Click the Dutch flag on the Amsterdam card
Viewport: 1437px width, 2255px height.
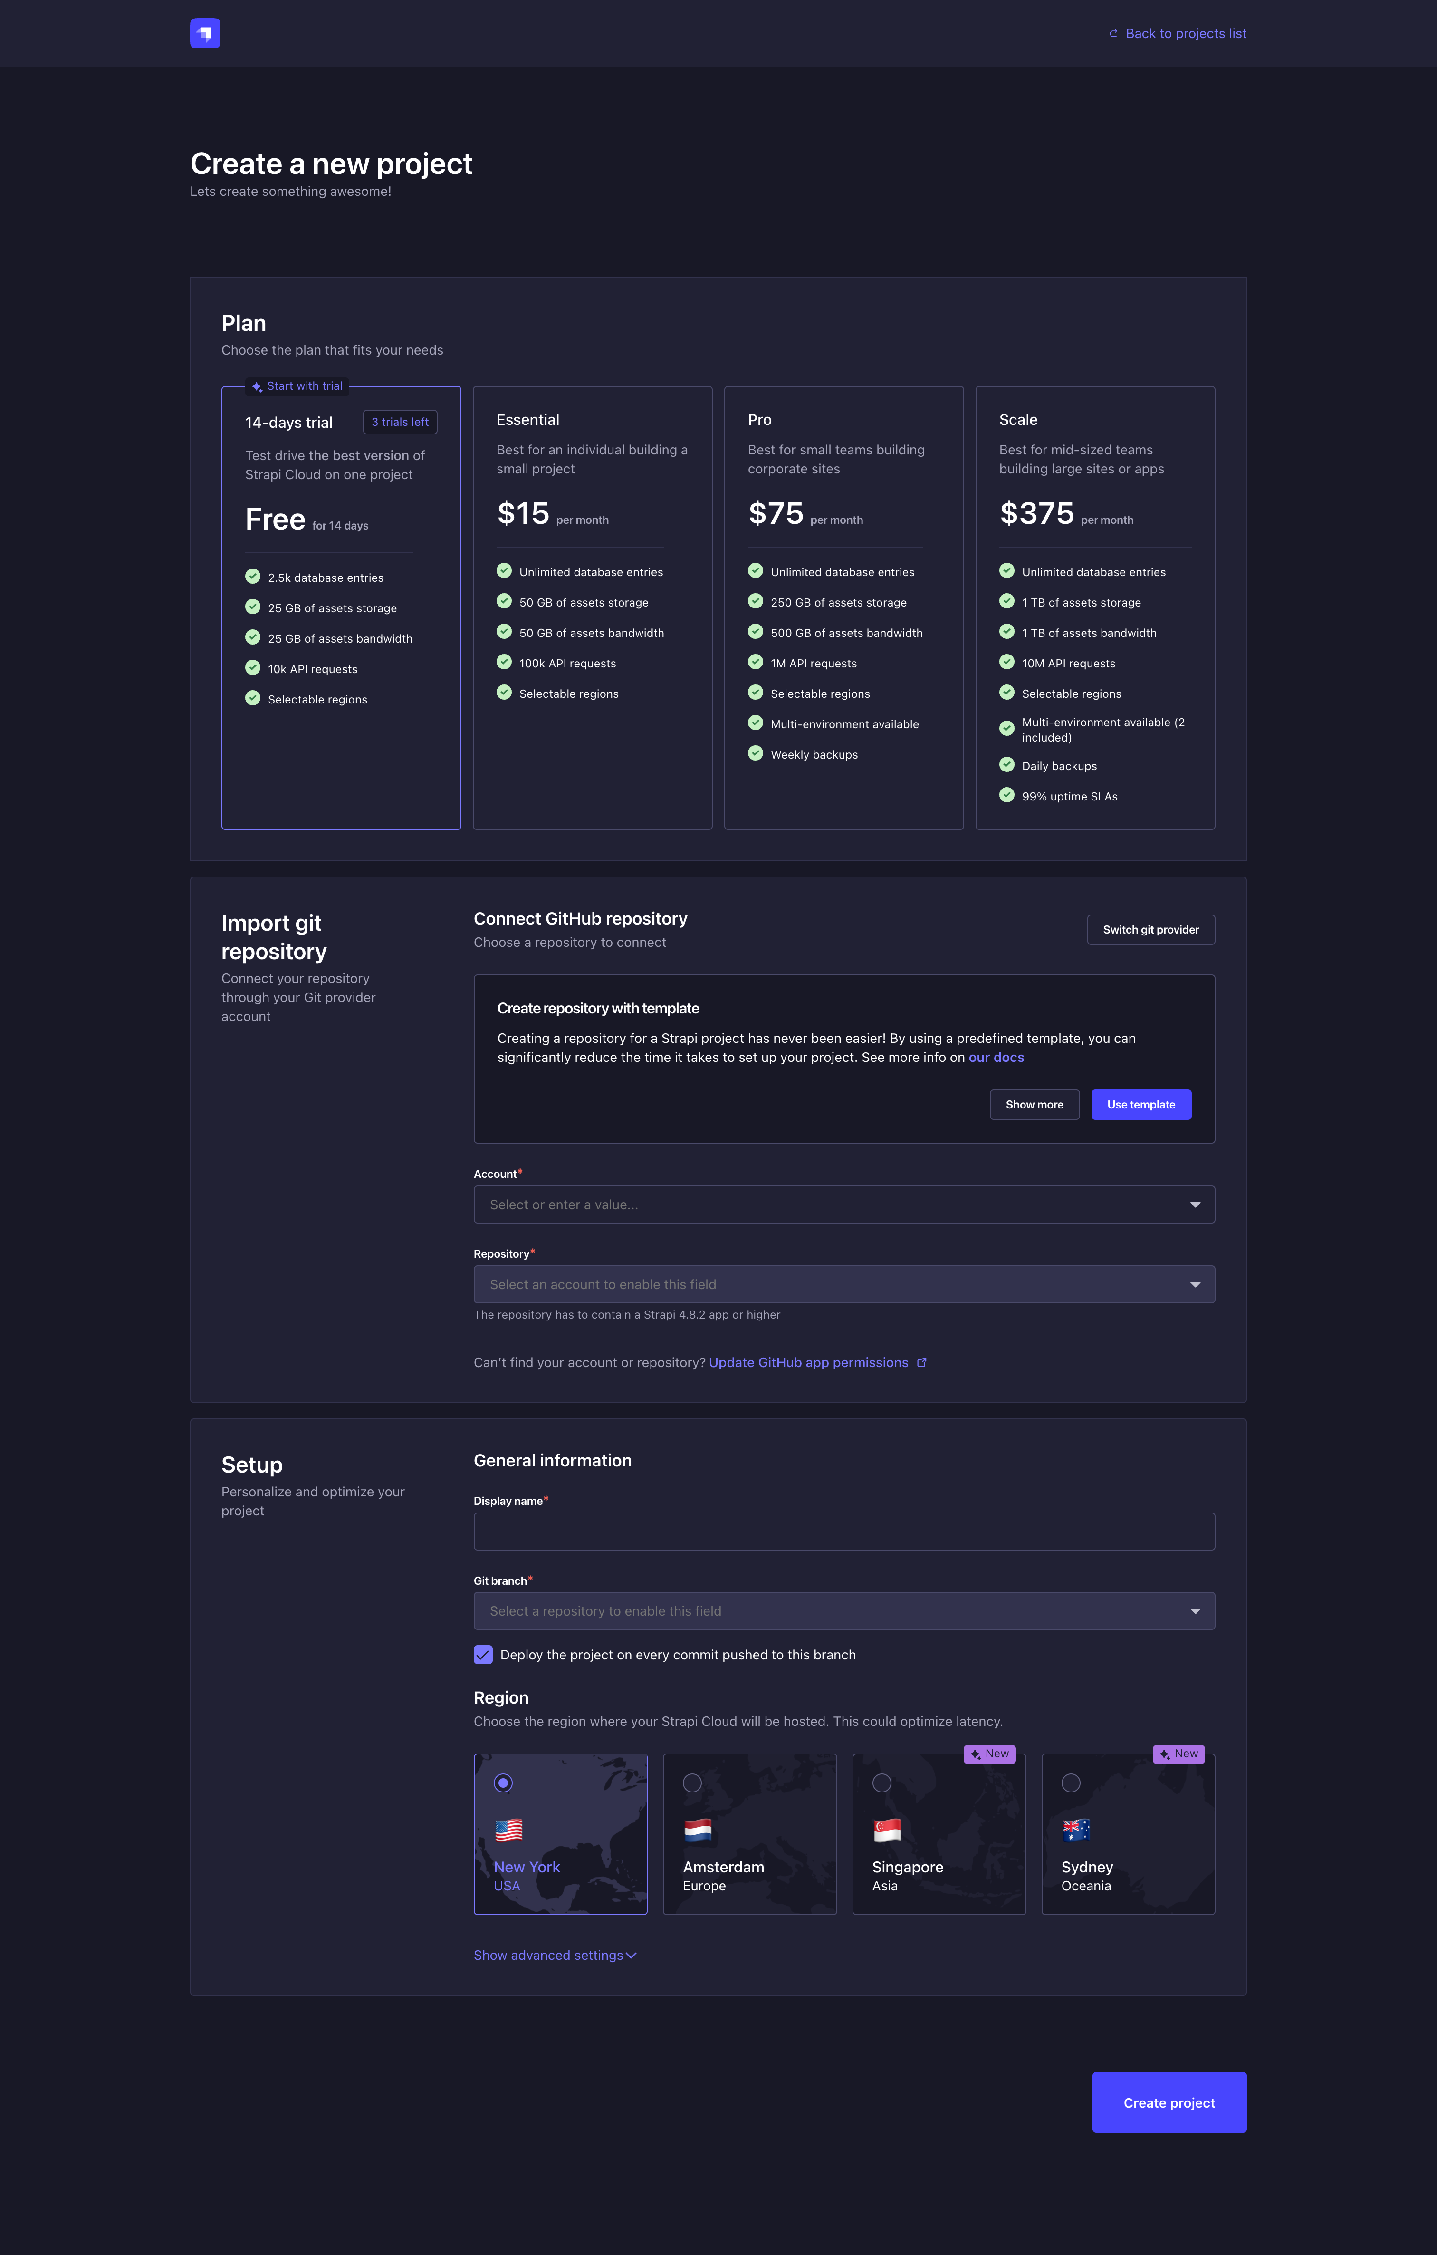(x=699, y=1830)
